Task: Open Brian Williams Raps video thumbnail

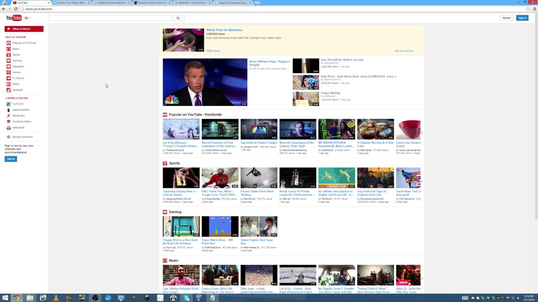Action: pyautogui.click(x=205, y=82)
